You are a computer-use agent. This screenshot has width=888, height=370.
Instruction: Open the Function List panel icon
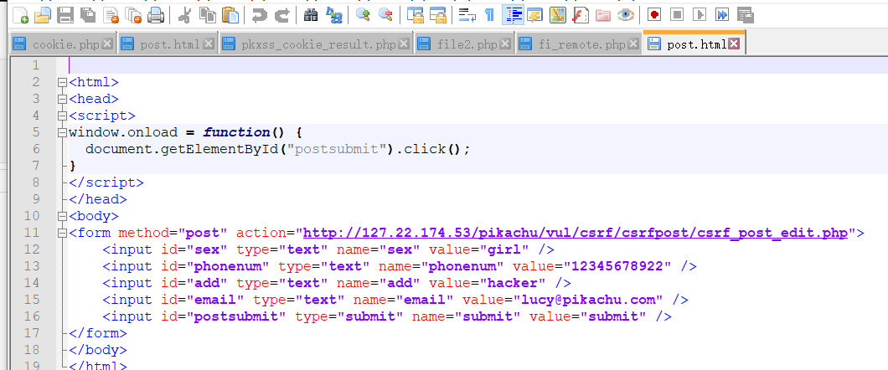coord(581,15)
